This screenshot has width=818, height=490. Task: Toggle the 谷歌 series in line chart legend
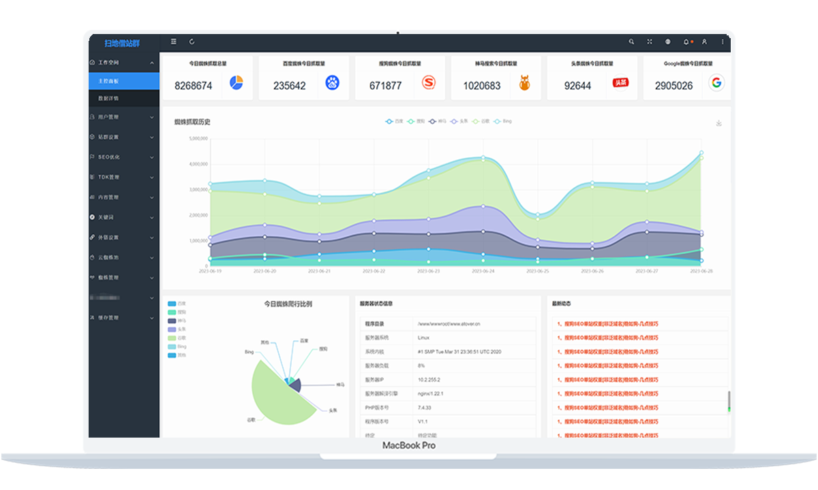(481, 121)
